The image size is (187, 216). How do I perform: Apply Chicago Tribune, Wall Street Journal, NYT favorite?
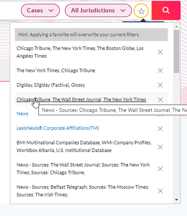tap(81, 99)
